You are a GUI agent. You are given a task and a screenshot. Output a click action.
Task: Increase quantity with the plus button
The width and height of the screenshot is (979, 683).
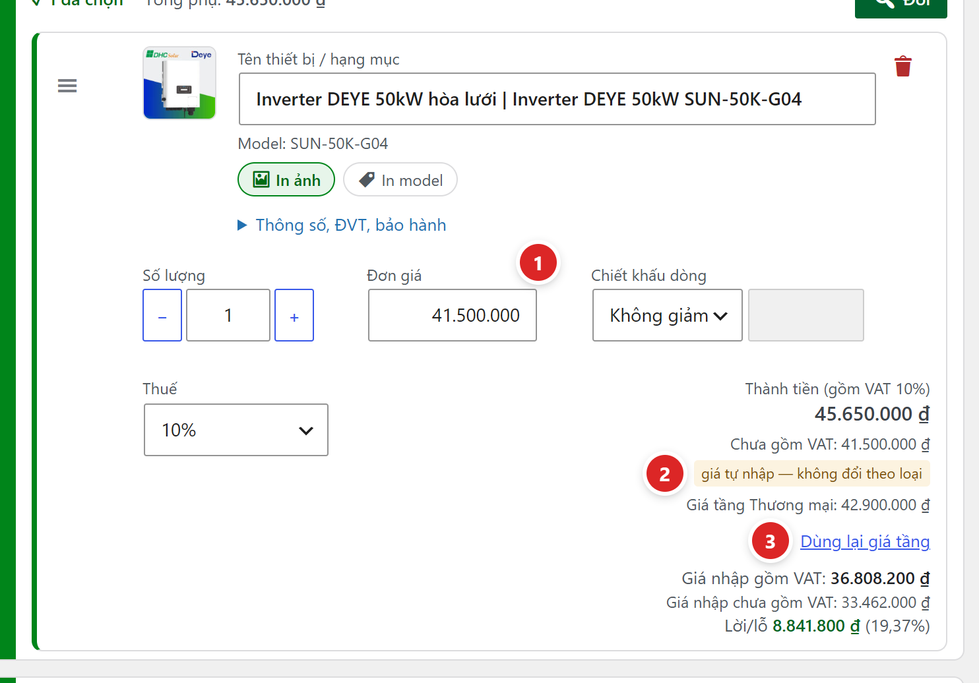[294, 315]
